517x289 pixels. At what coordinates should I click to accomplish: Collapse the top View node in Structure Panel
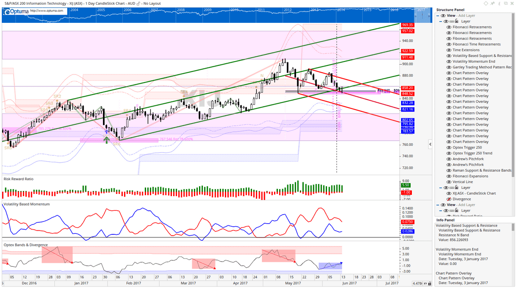pyautogui.click(x=438, y=15)
